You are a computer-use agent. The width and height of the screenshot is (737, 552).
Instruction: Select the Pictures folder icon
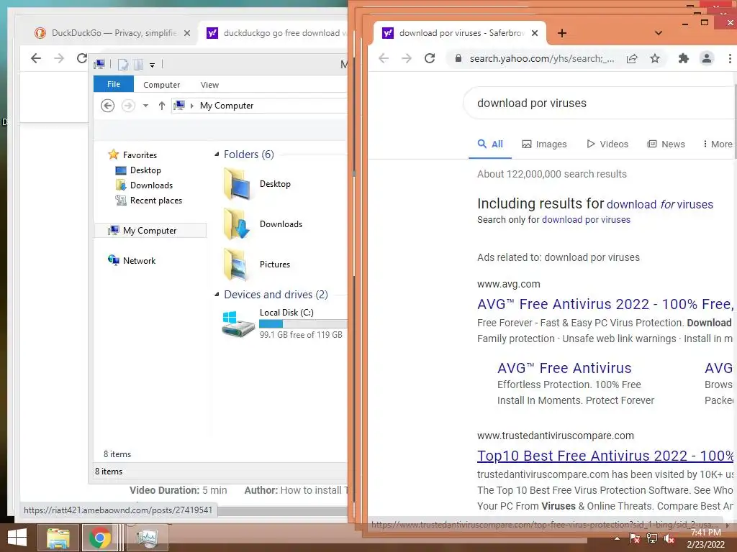click(x=237, y=264)
